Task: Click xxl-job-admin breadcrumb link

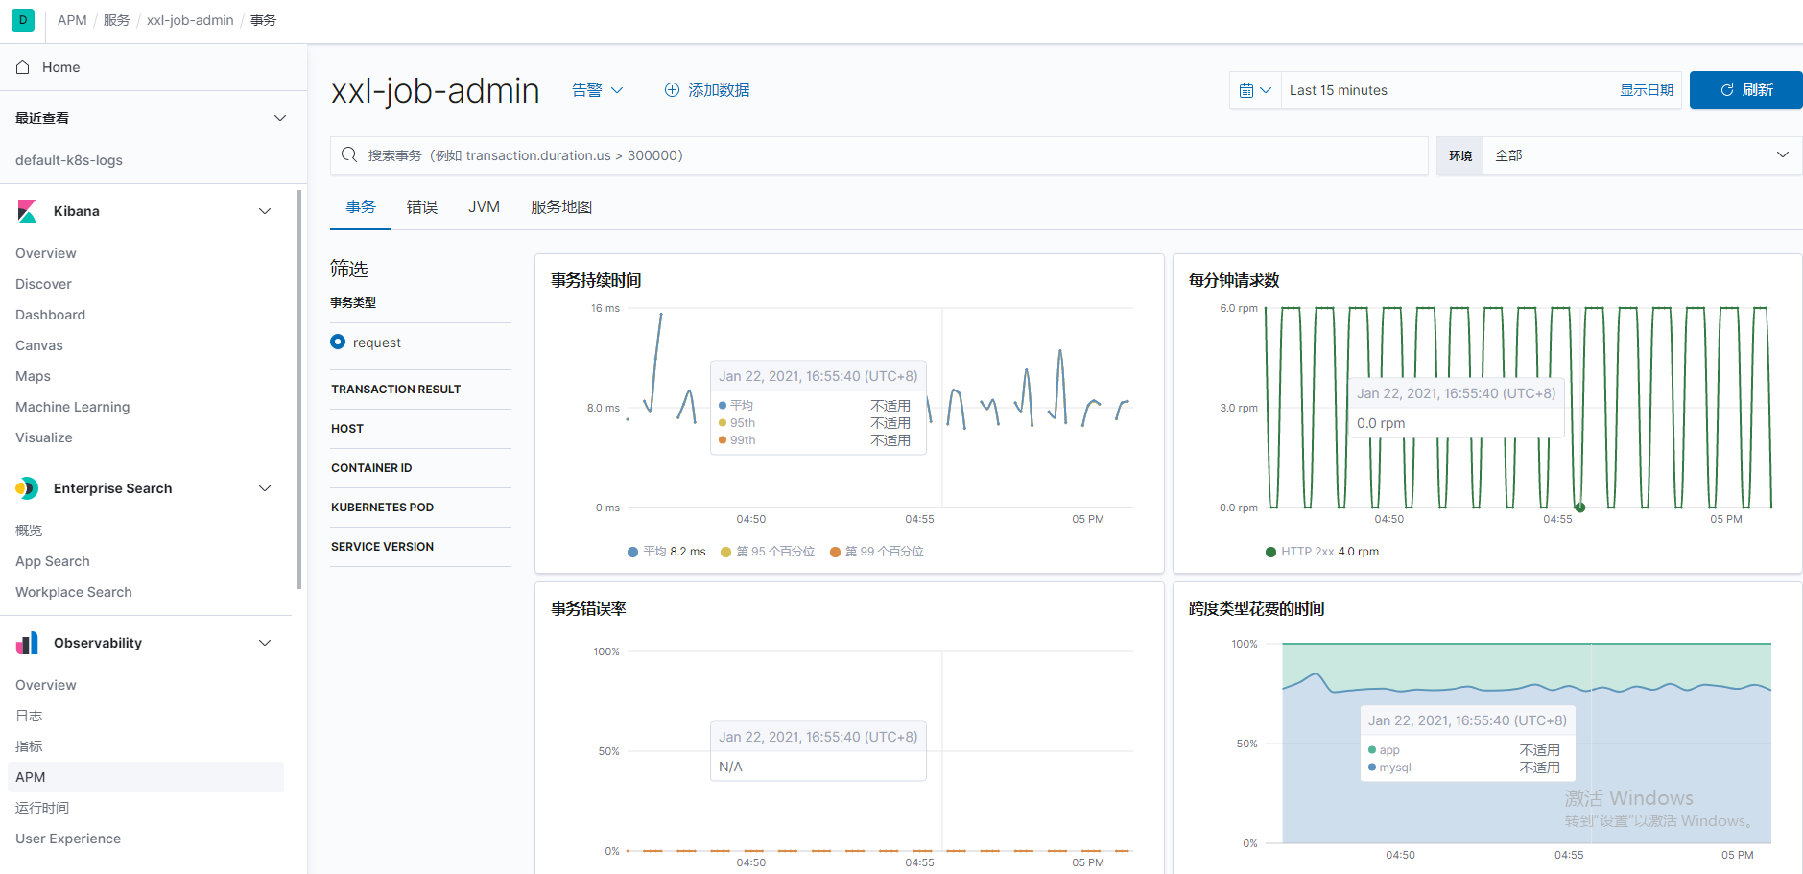Action: 190,20
